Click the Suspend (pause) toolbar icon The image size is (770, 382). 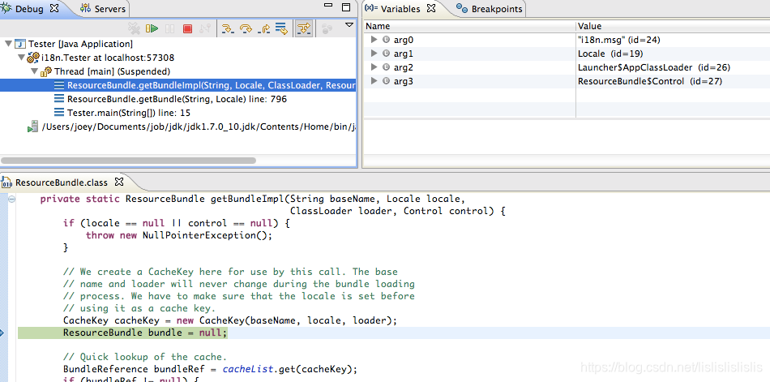coord(170,29)
